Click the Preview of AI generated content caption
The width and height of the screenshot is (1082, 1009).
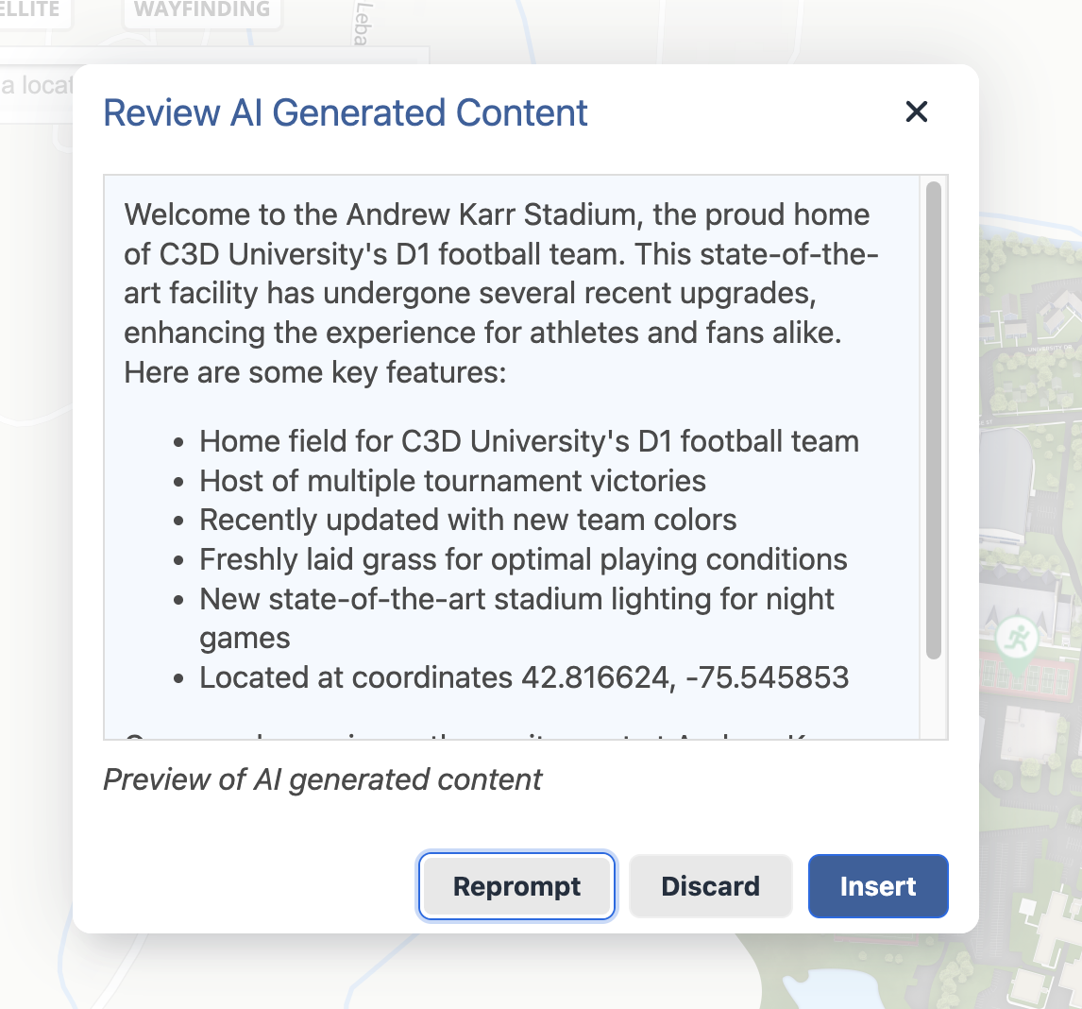click(x=323, y=779)
